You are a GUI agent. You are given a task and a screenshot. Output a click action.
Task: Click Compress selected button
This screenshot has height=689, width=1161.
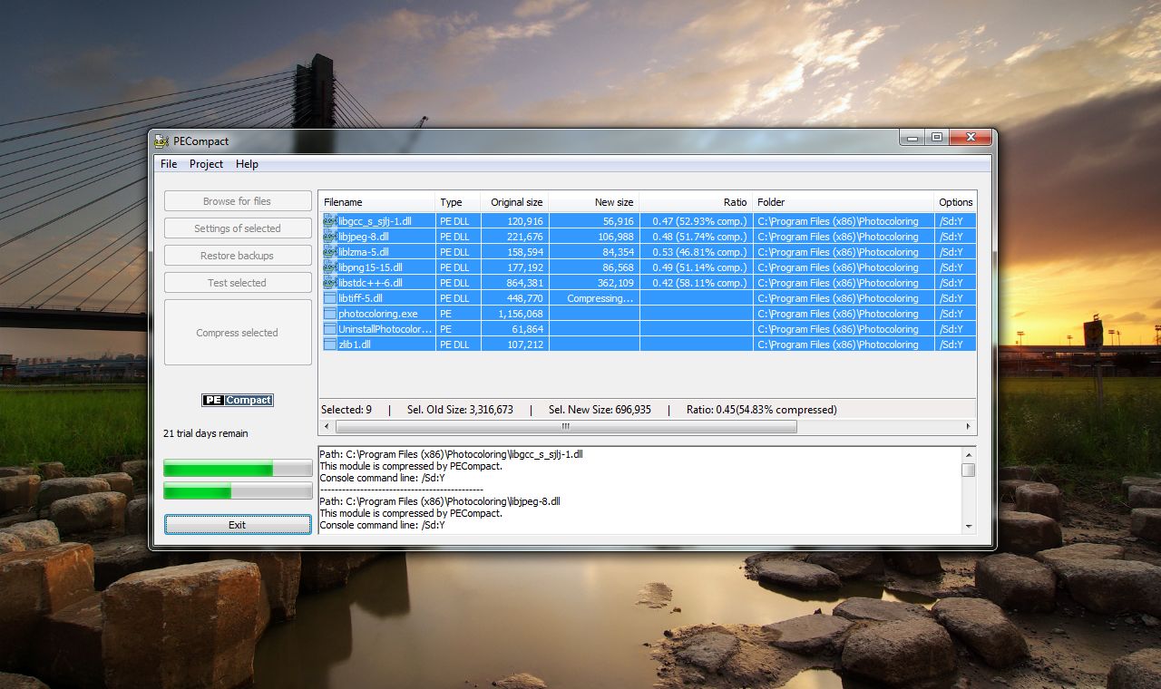point(237,333)
